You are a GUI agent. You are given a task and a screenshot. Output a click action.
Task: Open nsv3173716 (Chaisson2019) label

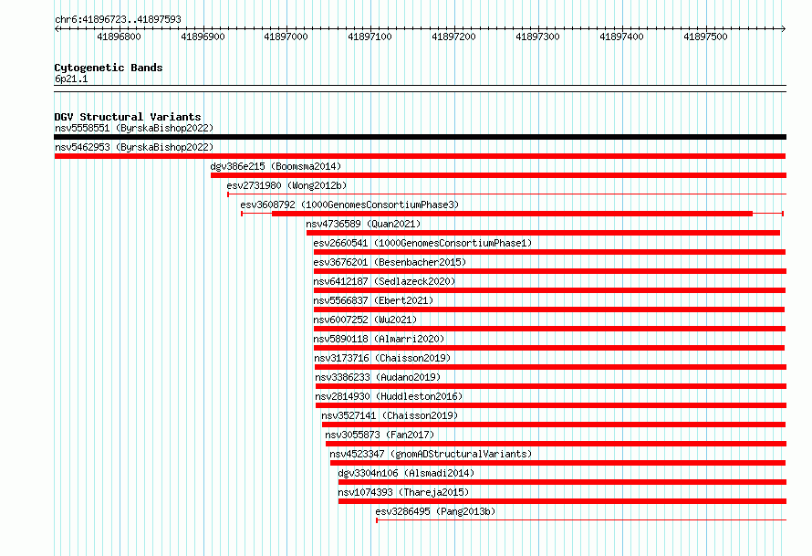pos(382,358)
